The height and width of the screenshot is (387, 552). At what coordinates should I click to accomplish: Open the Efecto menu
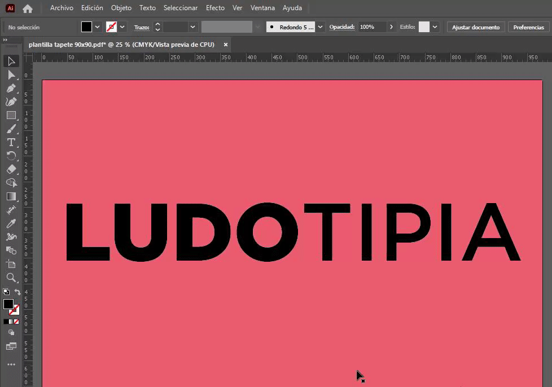click(215, 8)
